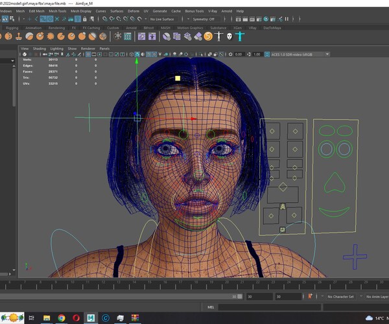Click the camera icon in viewport toolbar
The image size is (389, 324).
[45, 54]
